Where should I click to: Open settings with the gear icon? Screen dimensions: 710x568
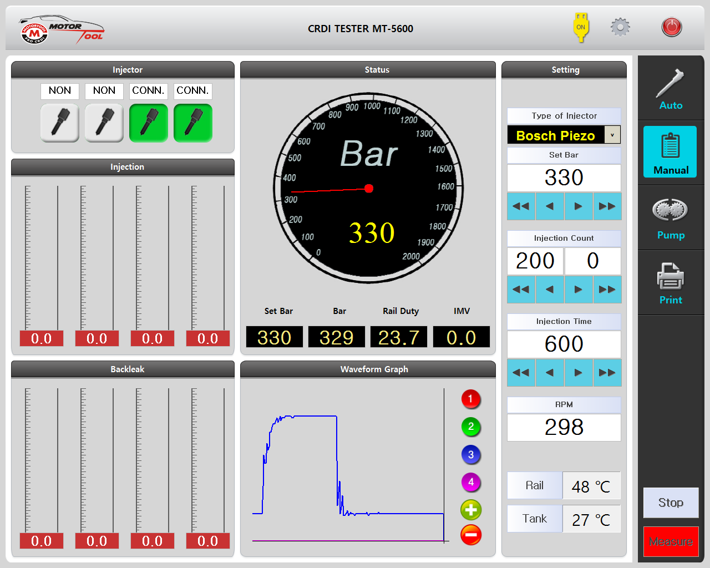(620, 27)
